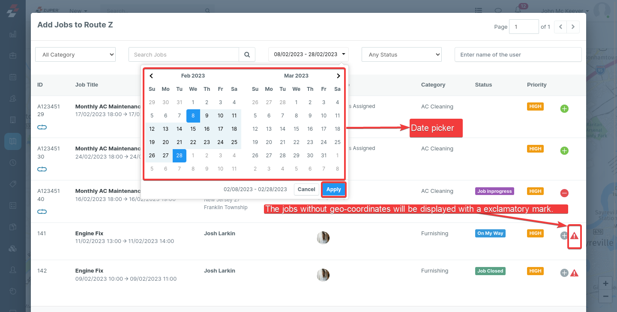Screen dimensions: 617x312
Task: Go to previous month in date picker
Action: point(151,76)
